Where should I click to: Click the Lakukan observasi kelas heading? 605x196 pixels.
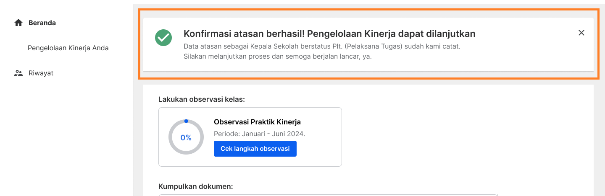tap(202, 99)
